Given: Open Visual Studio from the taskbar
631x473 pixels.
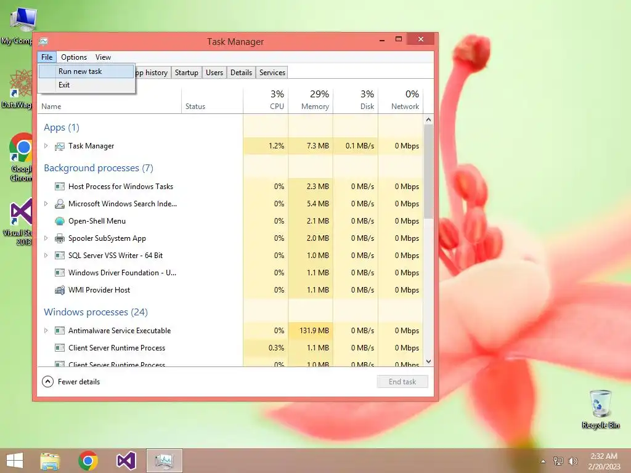Looking at the screenshot, I should coord(126,461).
